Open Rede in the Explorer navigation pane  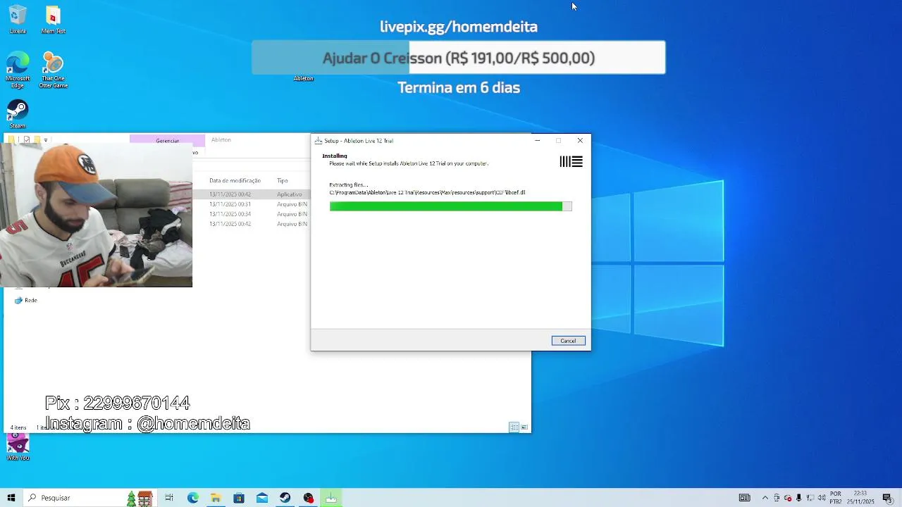[x=26, y=300]
